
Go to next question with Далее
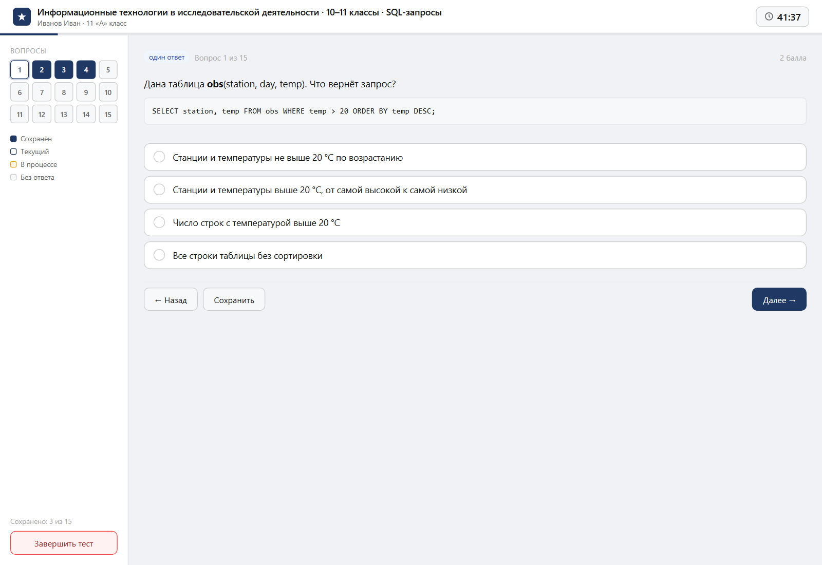pos(779,299)
